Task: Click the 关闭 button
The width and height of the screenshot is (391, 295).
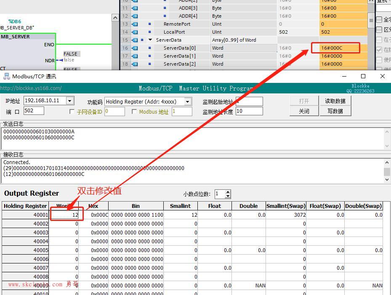Action: click(x=304, y=111)
